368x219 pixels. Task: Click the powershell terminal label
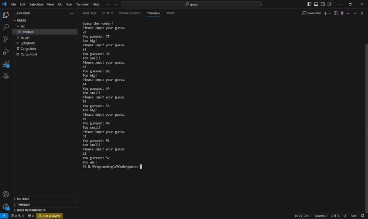point(311,13)
